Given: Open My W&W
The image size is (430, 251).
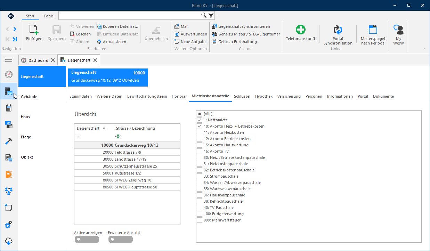Looking at the screenshot, I should coord(398,35).
